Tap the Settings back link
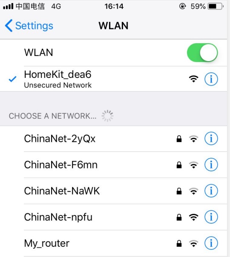Screen dimensions: 230x257 pyautogui.click(x=29, y=26)
